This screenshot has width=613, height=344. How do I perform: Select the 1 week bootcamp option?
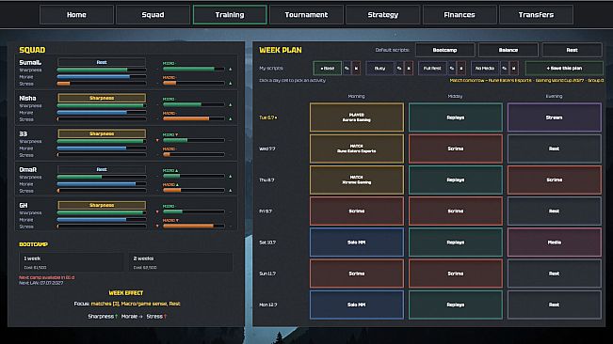click(72, 262)
